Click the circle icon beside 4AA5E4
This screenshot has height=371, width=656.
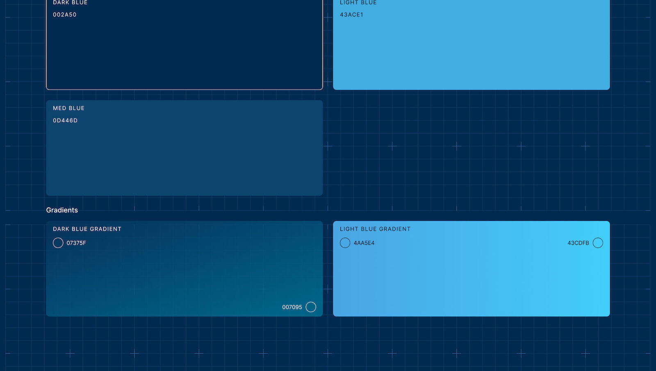[345, 243]
